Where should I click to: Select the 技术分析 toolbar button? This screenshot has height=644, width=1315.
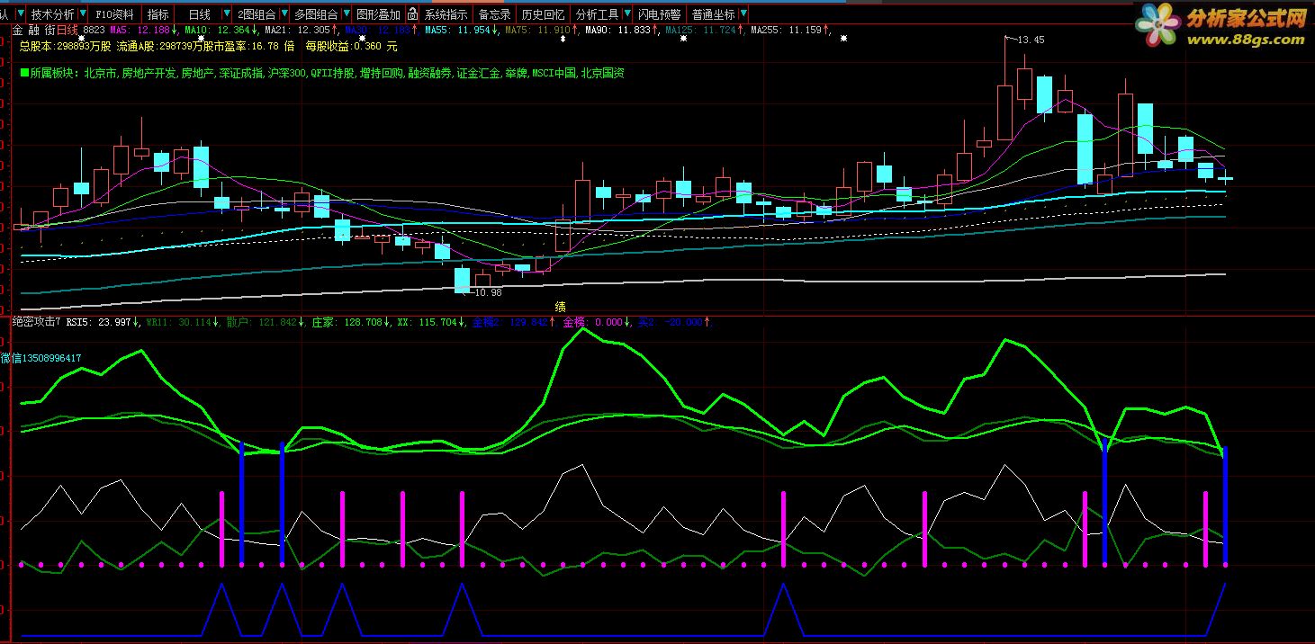point(52,14)
